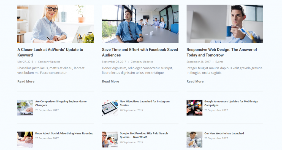This screenshot has height=150, width=282.
Task: Open Comparison Shopping Engines laptop thumbnail
Action: click(25, 108)
